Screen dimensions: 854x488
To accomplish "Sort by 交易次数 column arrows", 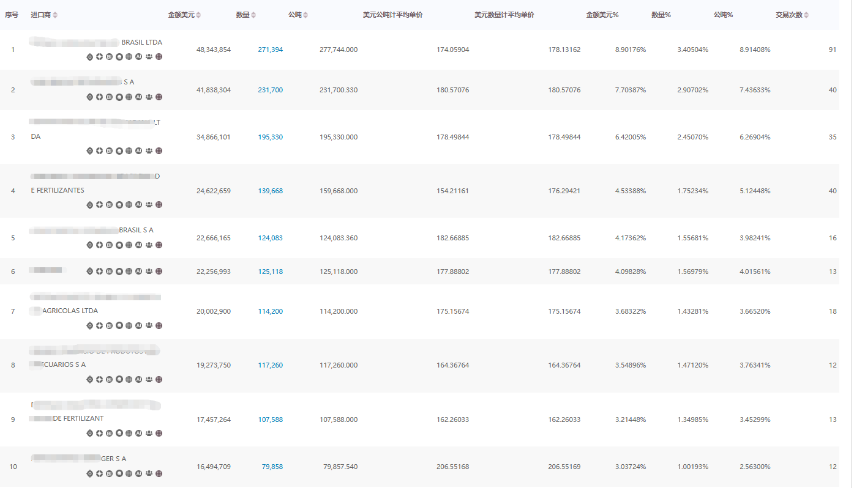I will pyautogui.click(x=807, y=15).
